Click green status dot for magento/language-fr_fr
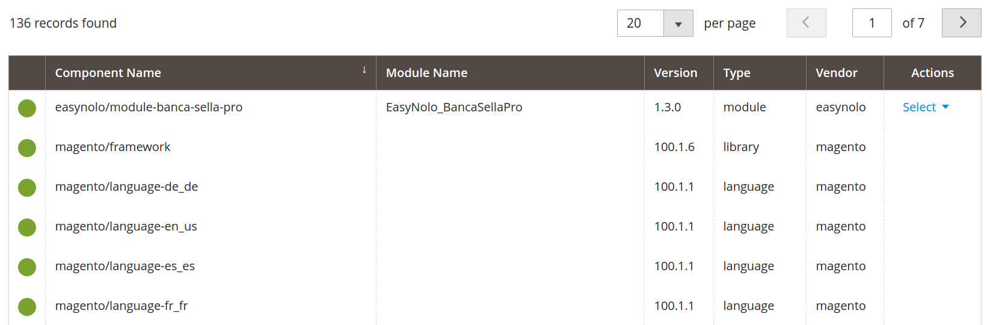This screenshot has width=987, height=325. (27, 307)
